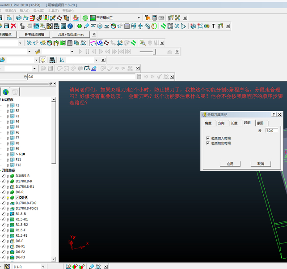Viewport: 287px width, 269px height.
Task: Click the 应用 button
Action: (230, 164)
